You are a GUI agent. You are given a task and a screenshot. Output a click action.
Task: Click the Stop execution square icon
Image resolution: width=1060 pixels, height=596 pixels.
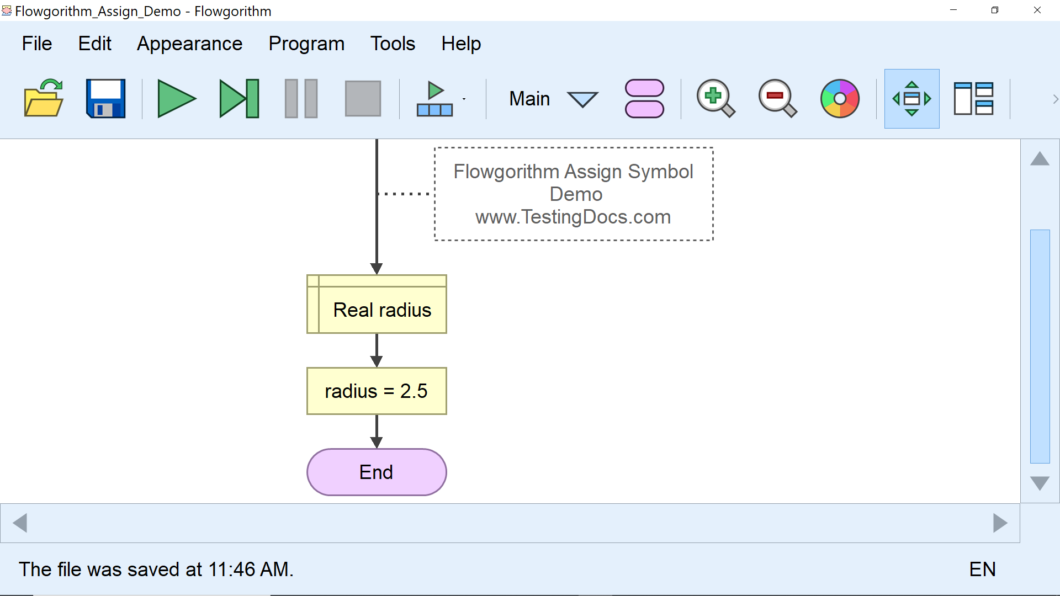pos(363,99)
